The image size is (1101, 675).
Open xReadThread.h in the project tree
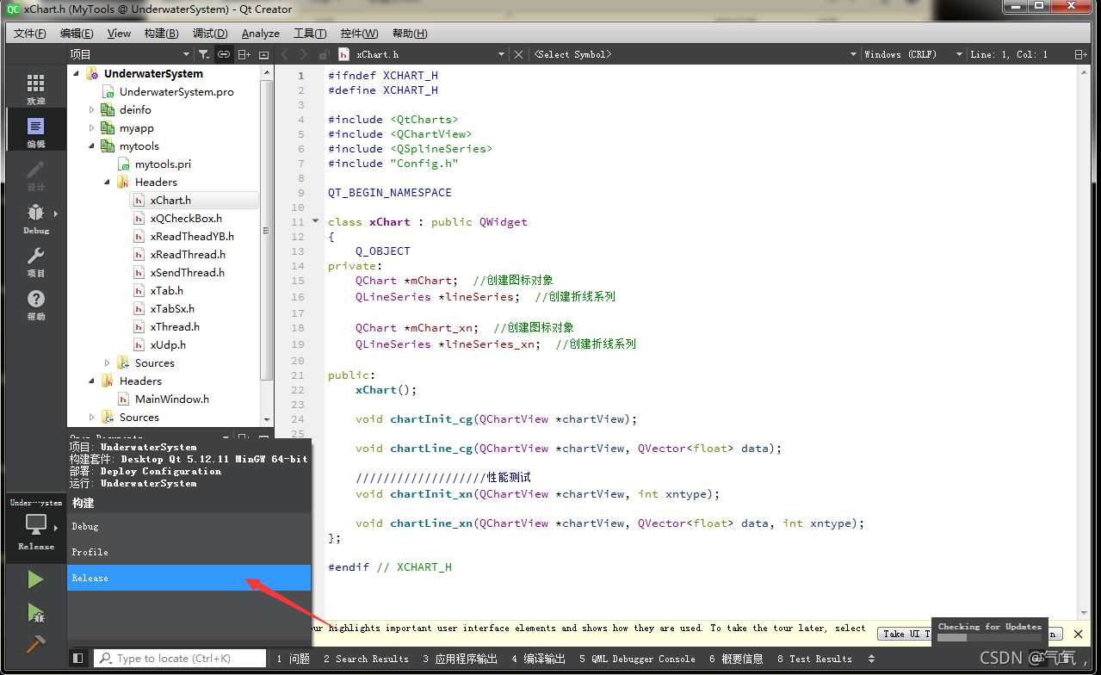(188, 254)
